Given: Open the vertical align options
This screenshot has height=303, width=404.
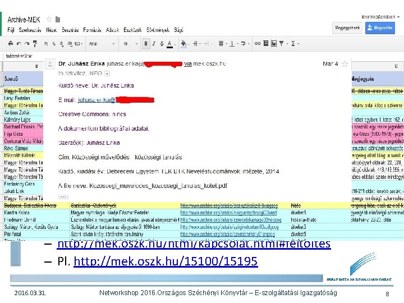Looking at the screenshot, I should 232,44.
